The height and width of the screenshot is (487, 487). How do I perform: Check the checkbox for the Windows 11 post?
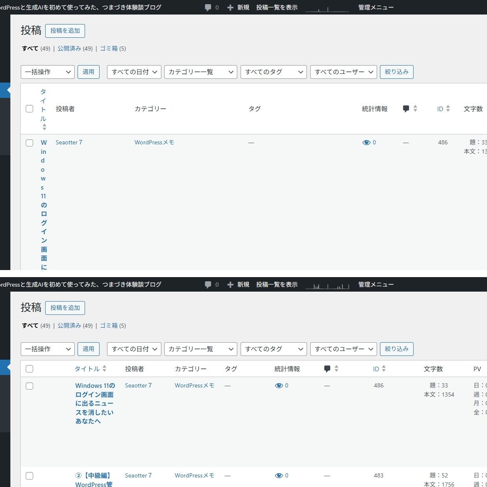[x=29, y=386]
